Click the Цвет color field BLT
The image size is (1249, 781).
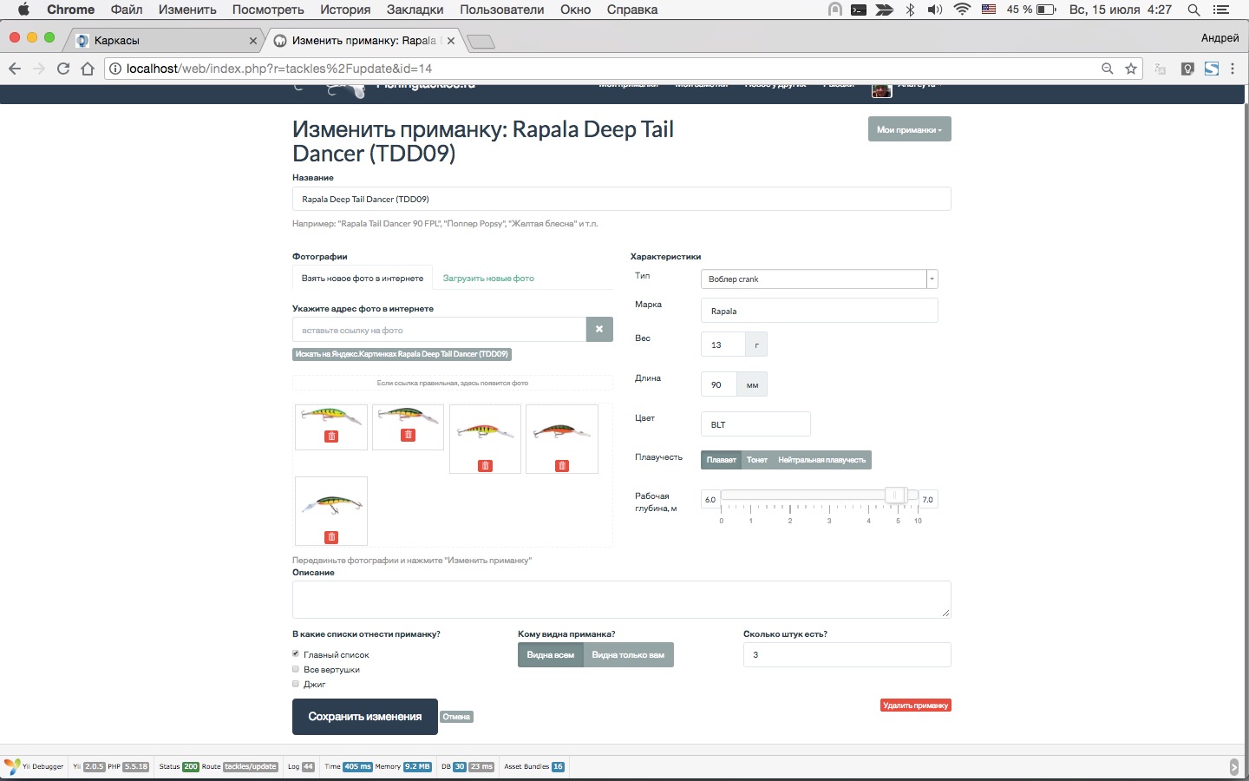click(755, 424)
